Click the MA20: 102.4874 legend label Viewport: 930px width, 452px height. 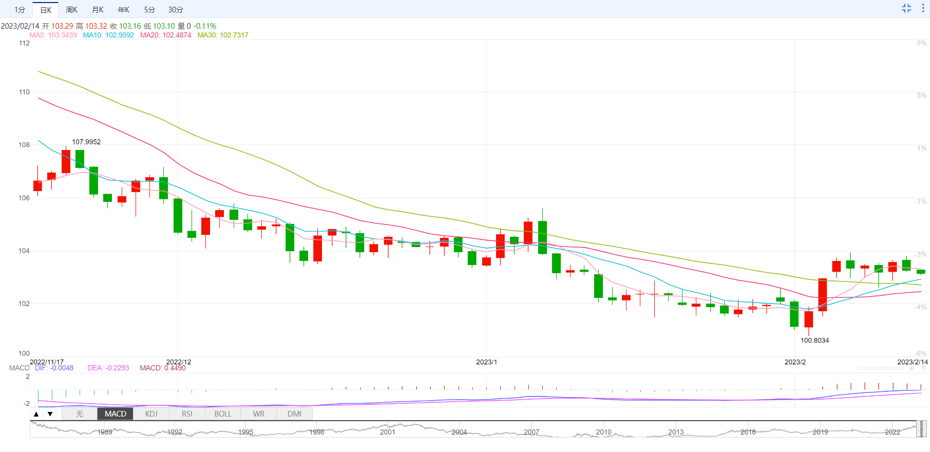tap(166, 35)
